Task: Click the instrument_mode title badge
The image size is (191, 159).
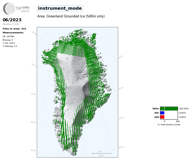Action: coord(60,9)
